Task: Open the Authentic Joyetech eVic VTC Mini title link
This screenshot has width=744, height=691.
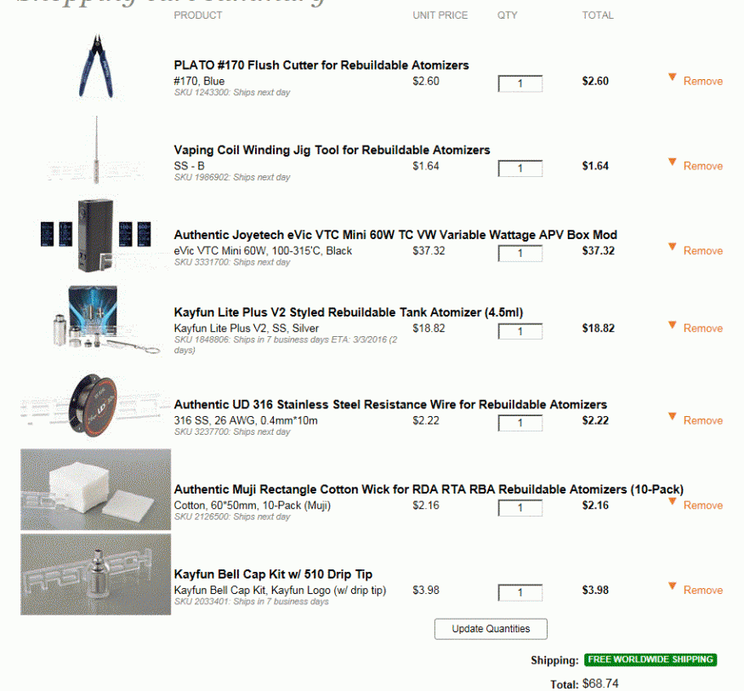Action: (x=395, y=235)
